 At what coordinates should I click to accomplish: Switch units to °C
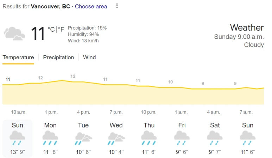pos(51,29)
